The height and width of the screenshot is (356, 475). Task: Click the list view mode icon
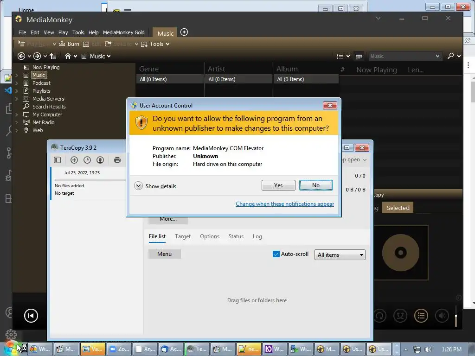click(340, 56)
